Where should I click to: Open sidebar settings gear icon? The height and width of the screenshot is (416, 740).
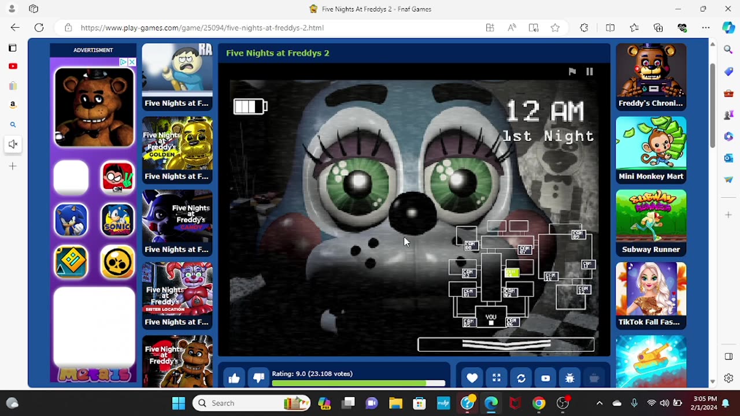tap(728, 378)
